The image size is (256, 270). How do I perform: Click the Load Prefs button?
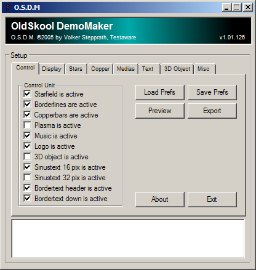(160, 92)
